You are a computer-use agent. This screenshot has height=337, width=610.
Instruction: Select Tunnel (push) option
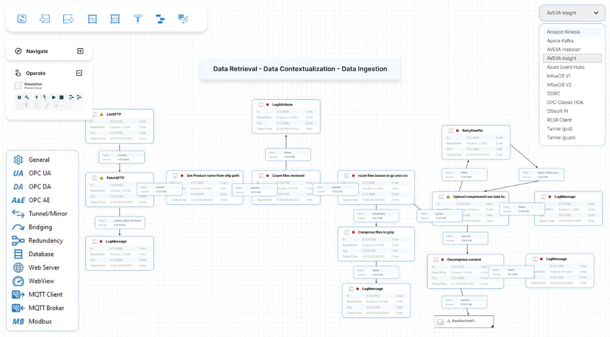(572, 137)
